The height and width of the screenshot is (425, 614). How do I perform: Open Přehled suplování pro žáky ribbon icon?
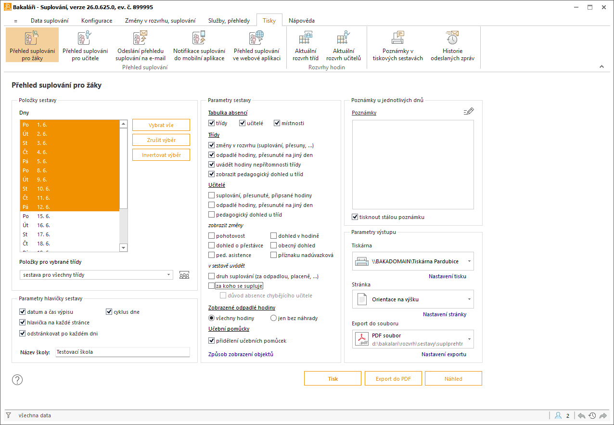click(32, 45)
